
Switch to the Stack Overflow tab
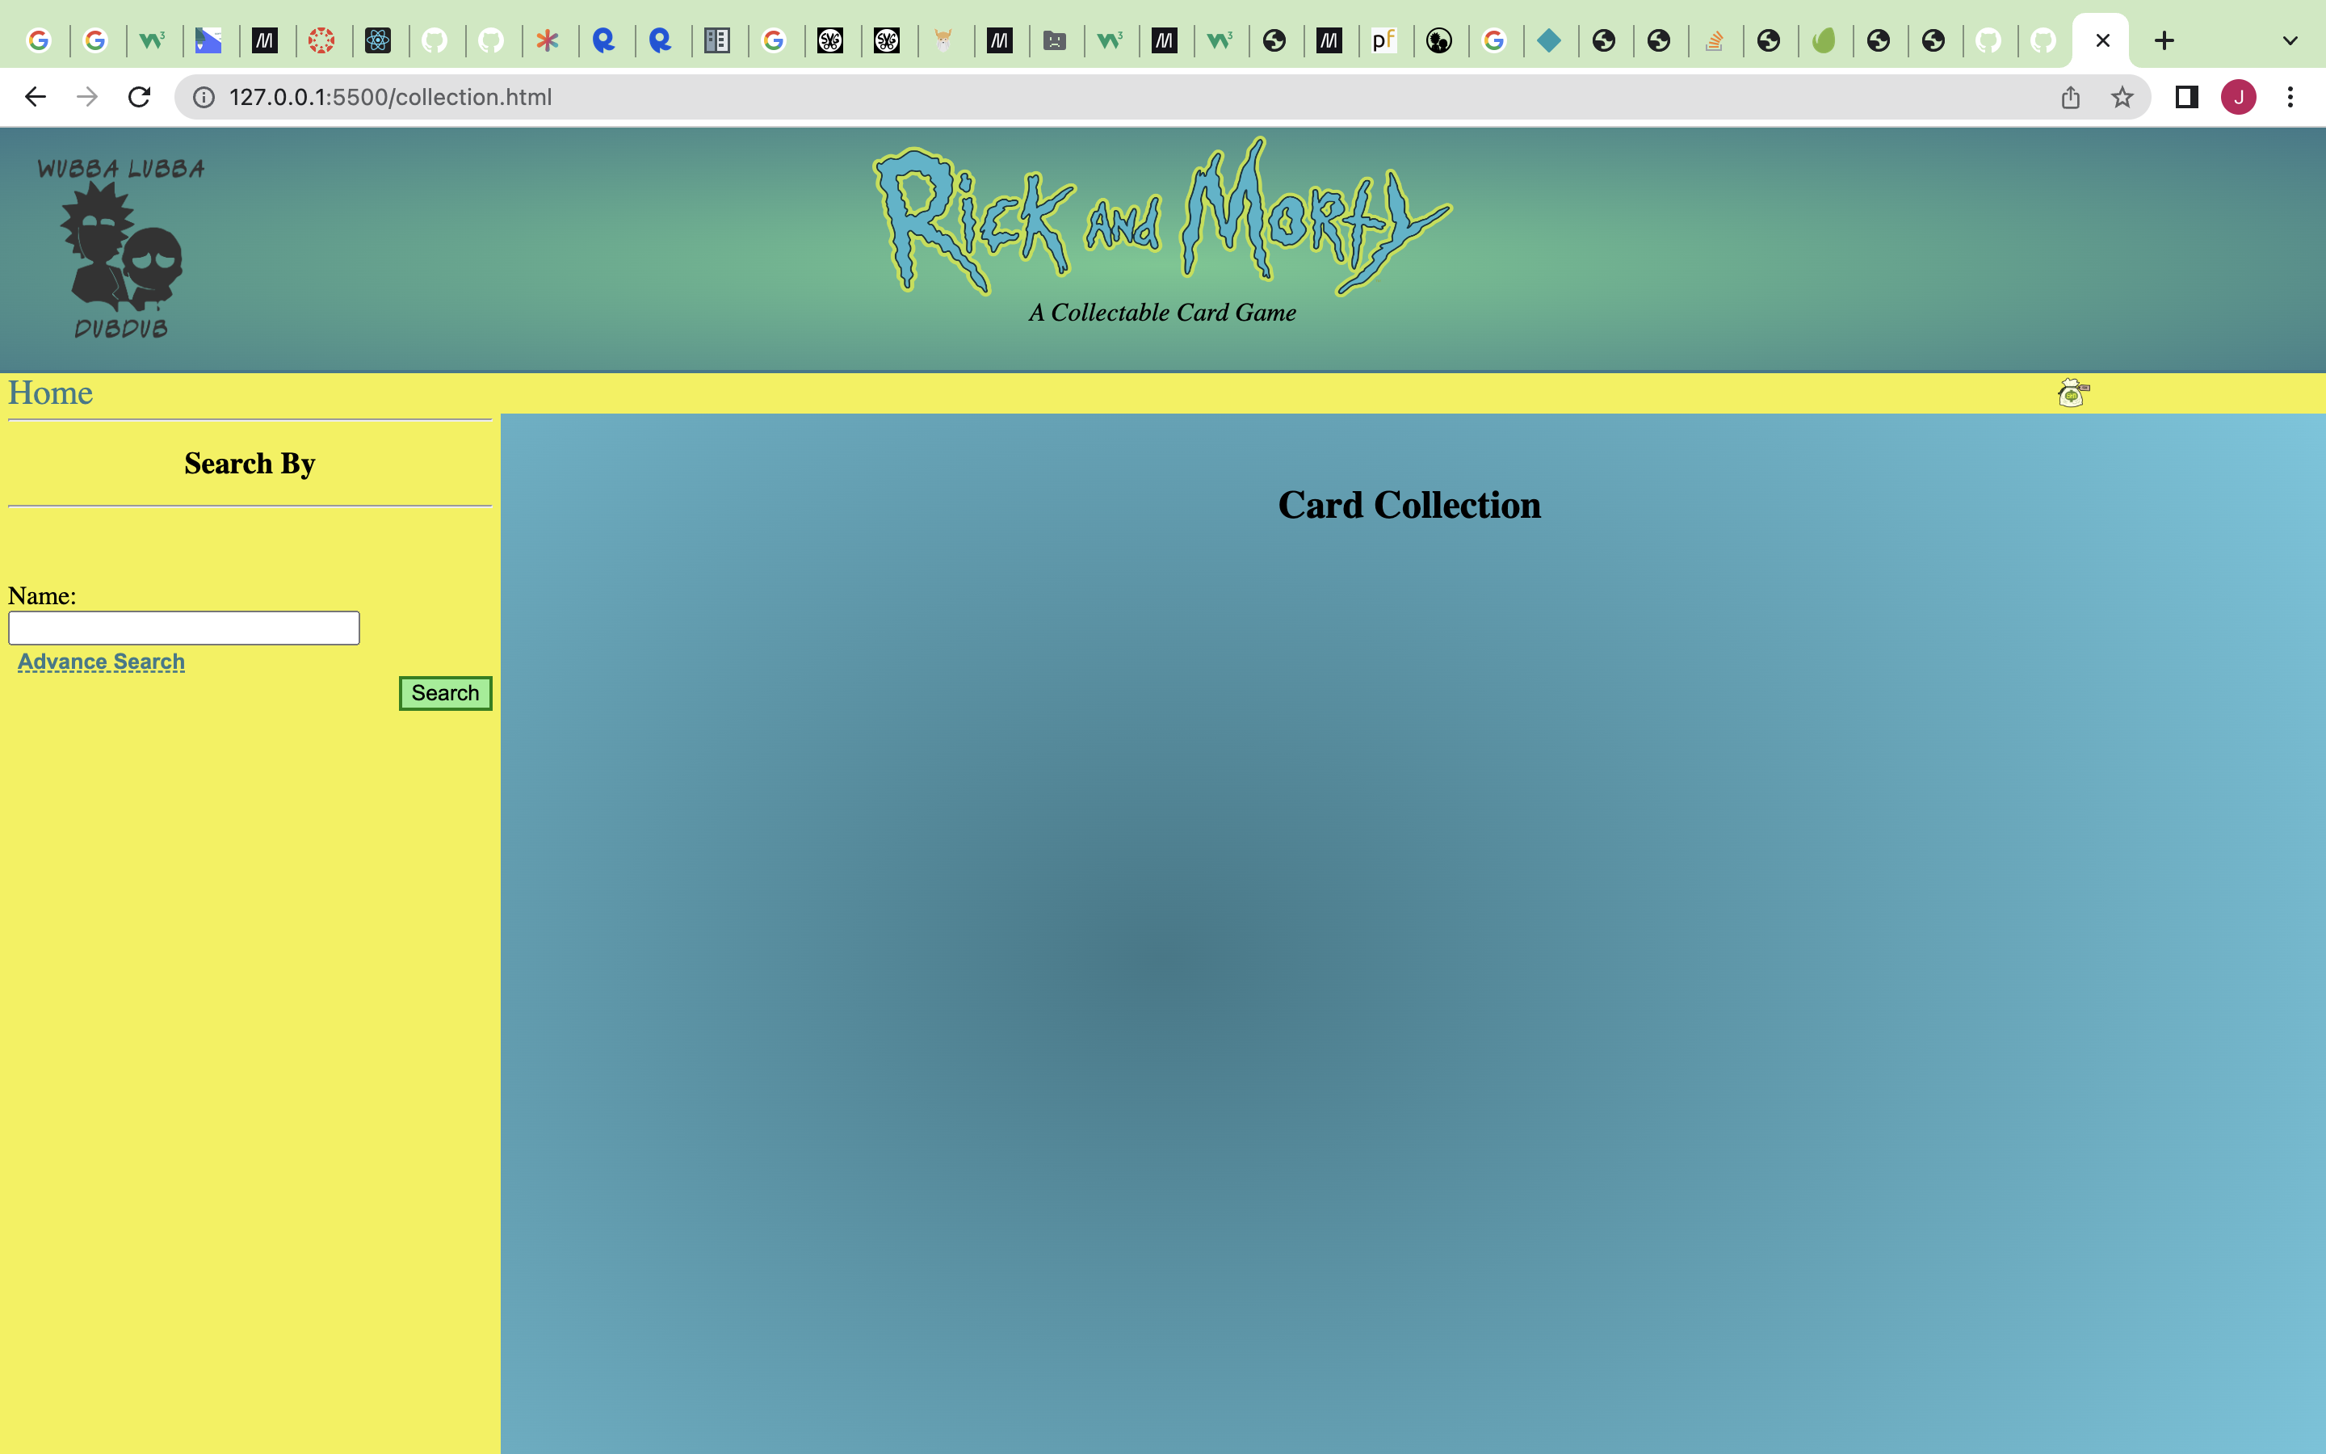click(1714, 40)
